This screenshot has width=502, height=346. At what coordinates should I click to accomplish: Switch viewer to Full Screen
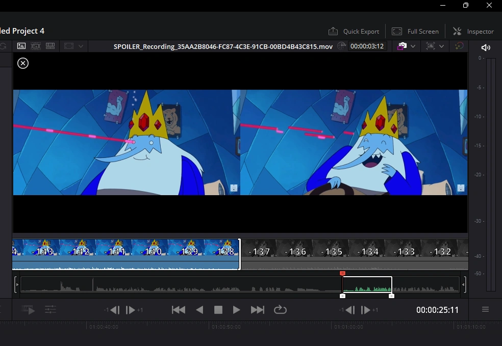(415, 31)
